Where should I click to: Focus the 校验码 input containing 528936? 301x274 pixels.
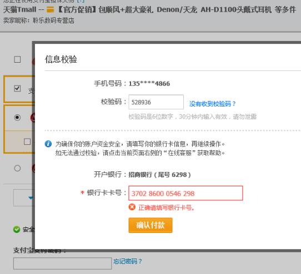coord(156,102)
